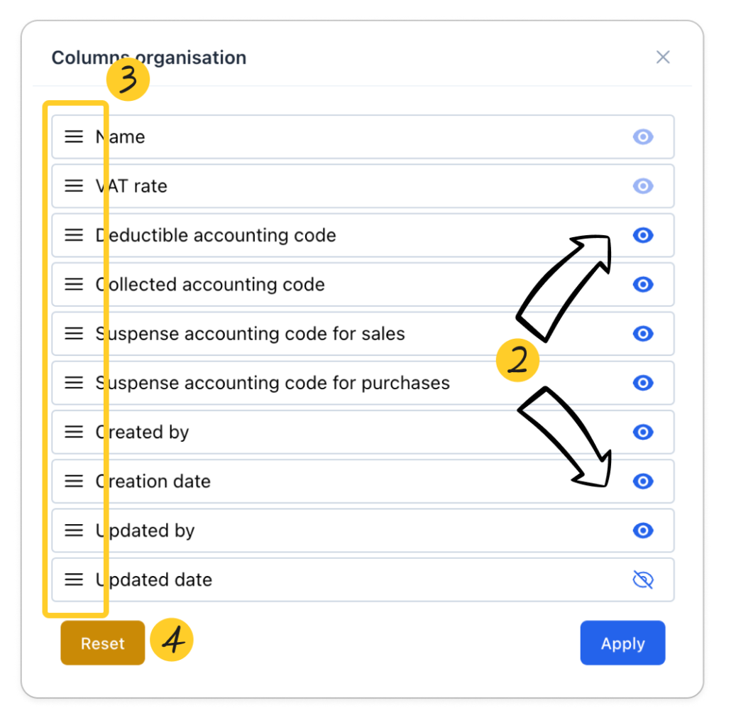
Task: Hide the Collected accounting code column
Action: (643, 284)
